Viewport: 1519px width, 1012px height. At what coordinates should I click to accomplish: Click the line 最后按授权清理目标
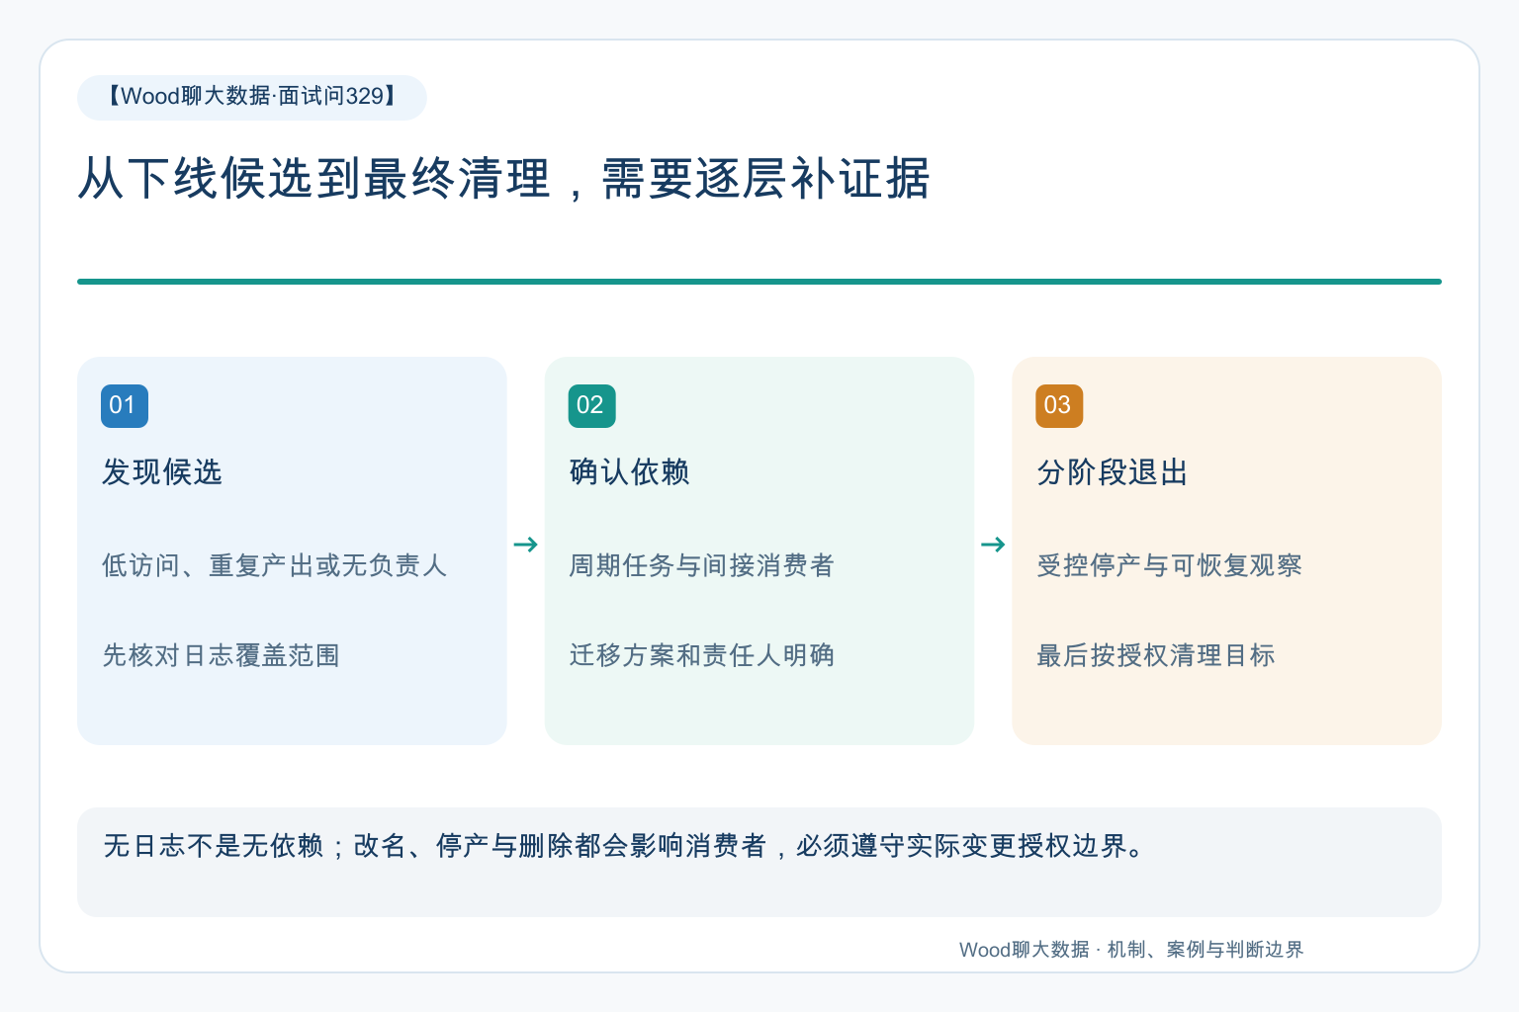tap(1156, 655)
